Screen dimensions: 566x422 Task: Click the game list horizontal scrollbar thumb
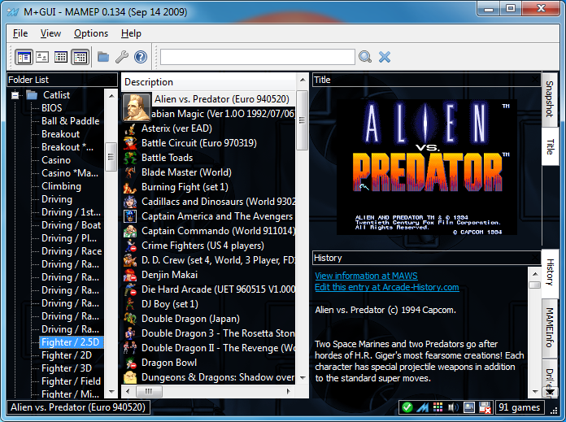pyautogui.click(x=149, y=391)
